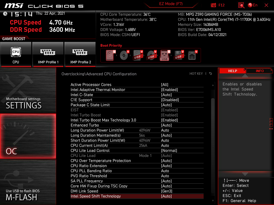Click the settings list scrollbar thumb
Screen dimensions: 274x205
[213, 145]
